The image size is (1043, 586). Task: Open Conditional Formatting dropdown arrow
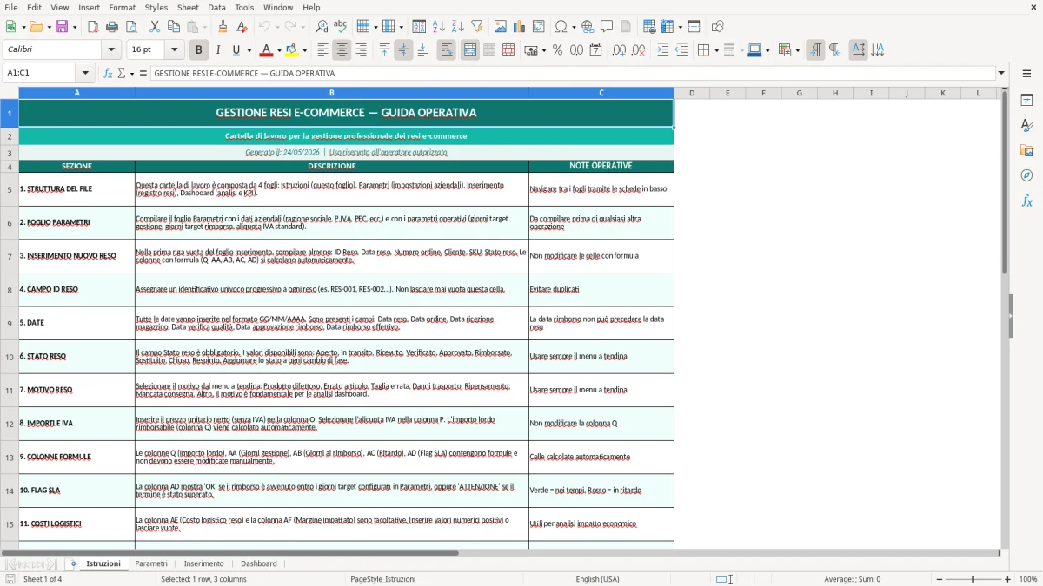(x=797, y=50)
